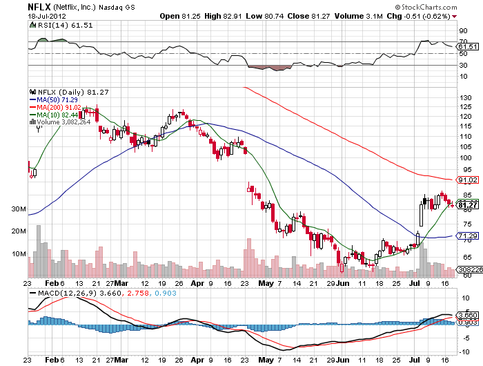Click the blue 0.903 histogram value in legend
The width and height of the screenshot is (483, 366).
pyautogui.click(x=166, y=293)
